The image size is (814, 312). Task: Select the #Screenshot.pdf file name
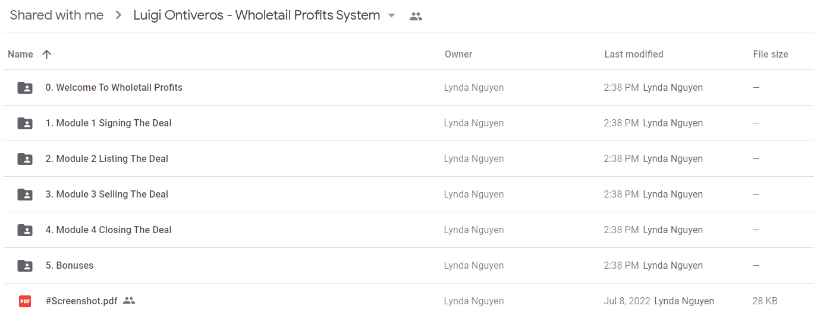[81, 301]
